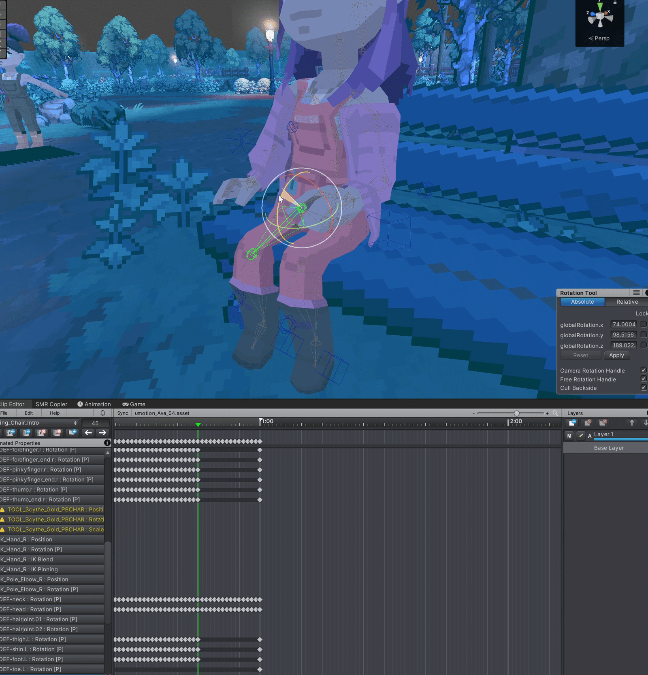Screen dimensions: 648x675
Task: Toggle the Persp projection label
Action: [599, 38]
